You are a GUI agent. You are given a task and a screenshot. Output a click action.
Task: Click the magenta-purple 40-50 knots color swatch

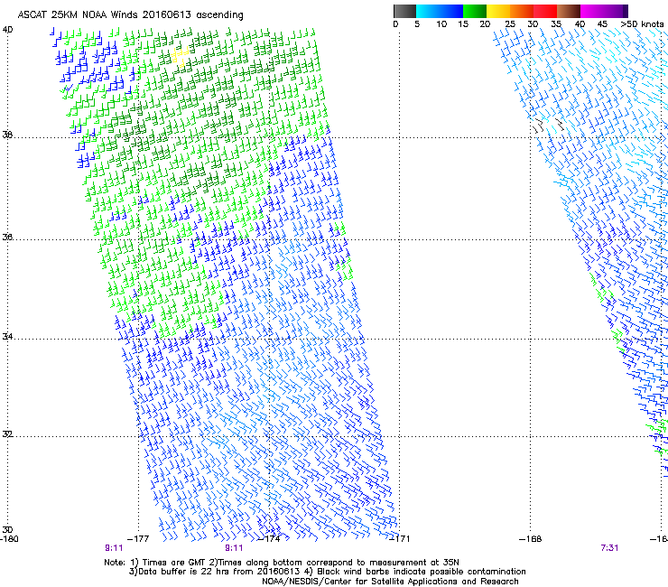click(604, 11)
